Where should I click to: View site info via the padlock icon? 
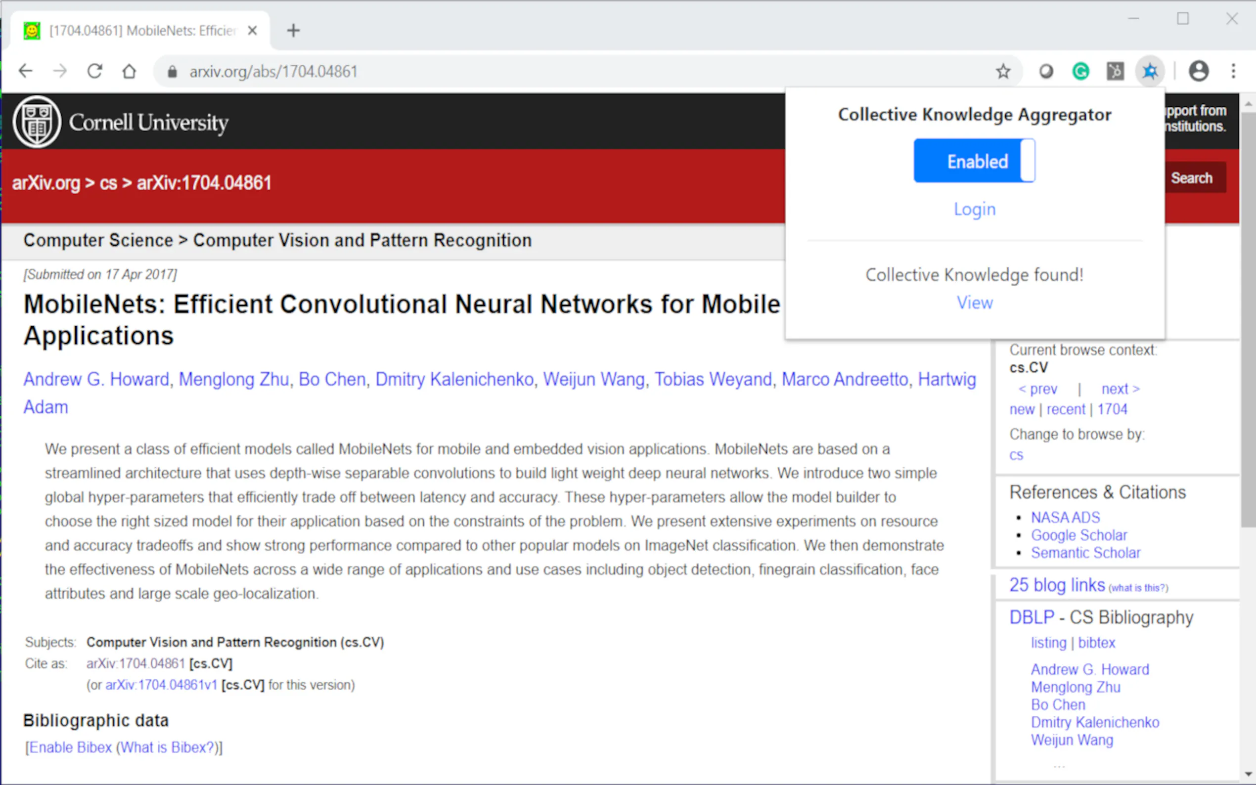(x=173, y=72)
